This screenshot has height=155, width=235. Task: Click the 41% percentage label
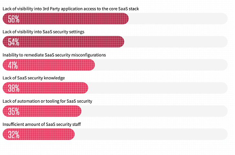click(13, 66)
